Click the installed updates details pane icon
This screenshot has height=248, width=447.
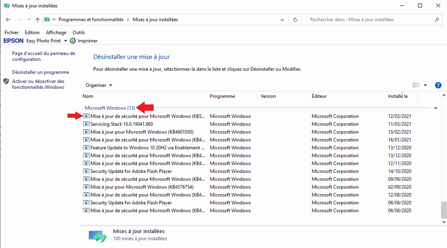point(98,236)
